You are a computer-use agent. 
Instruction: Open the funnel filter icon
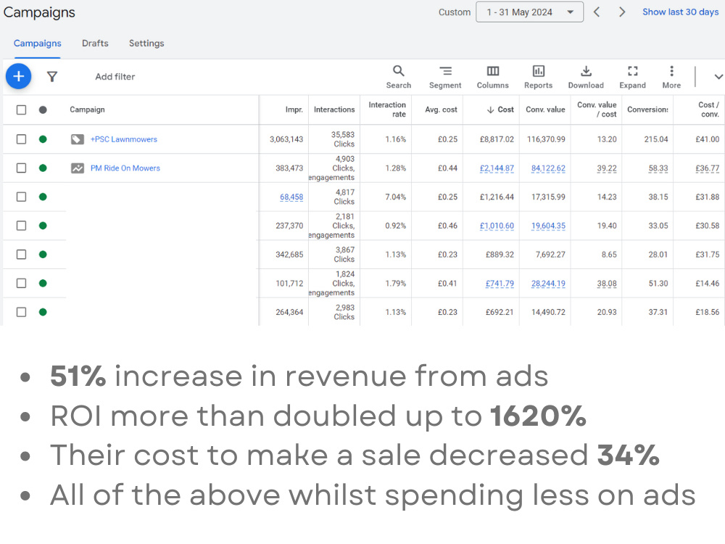click(52, 77)
